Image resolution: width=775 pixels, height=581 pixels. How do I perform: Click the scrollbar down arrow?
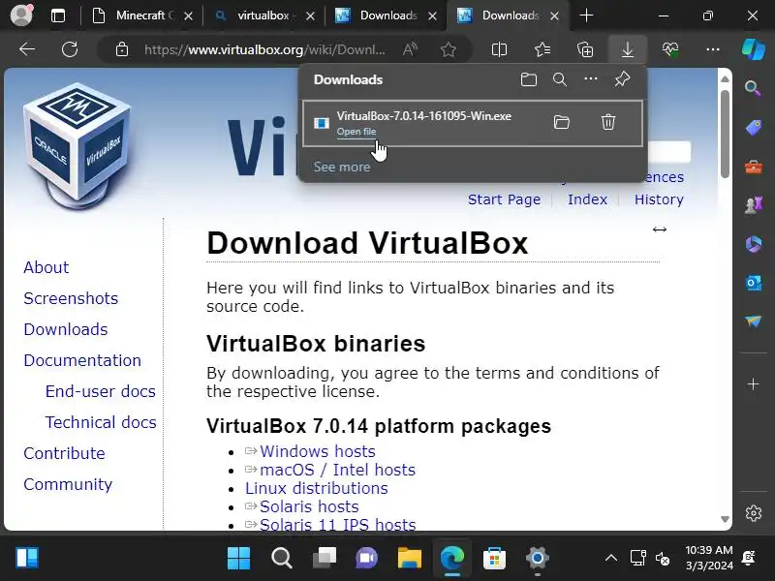tap(725, 519)
